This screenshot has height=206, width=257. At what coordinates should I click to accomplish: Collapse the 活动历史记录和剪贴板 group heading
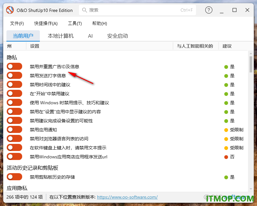pos(32,168)
